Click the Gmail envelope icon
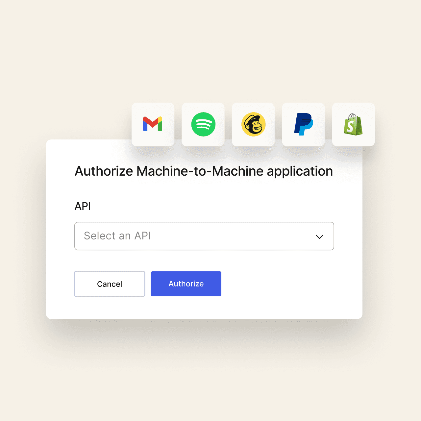Screen dimensions: 421x421 (153, 124)
